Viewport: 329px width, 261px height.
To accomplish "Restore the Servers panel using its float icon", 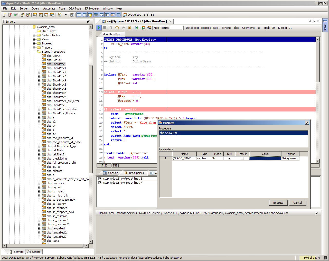I will 89,22.
